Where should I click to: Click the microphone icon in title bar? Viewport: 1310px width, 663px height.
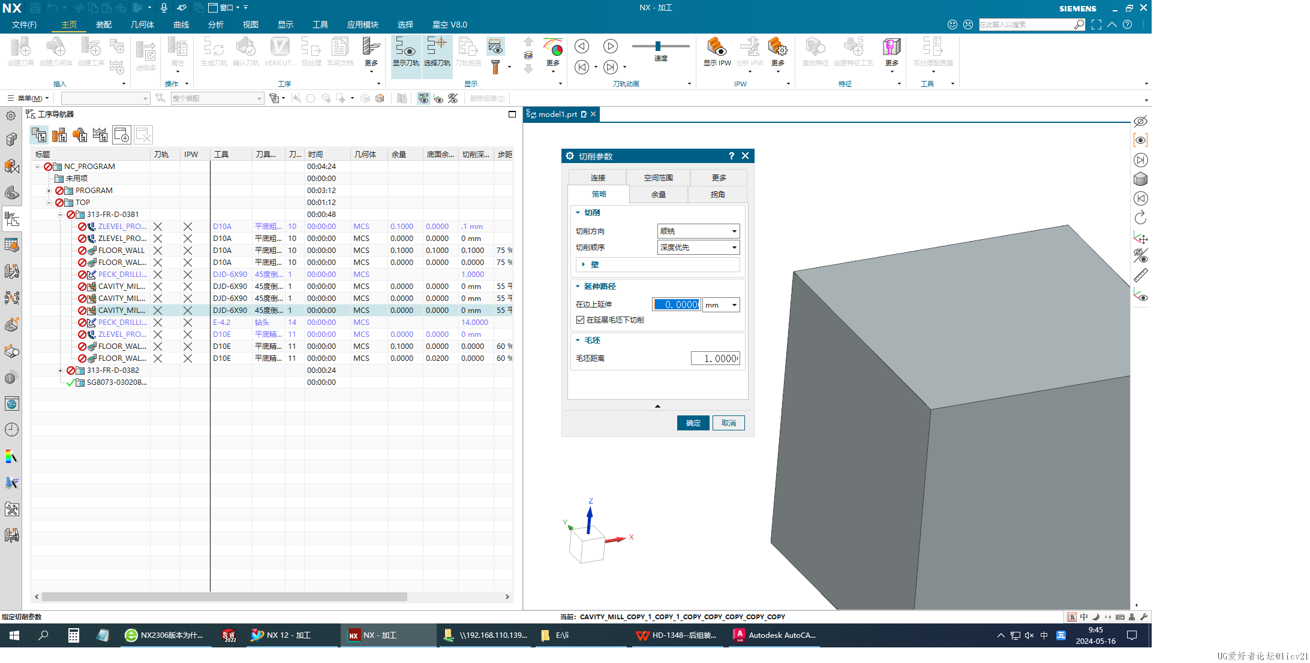(164, 8)
